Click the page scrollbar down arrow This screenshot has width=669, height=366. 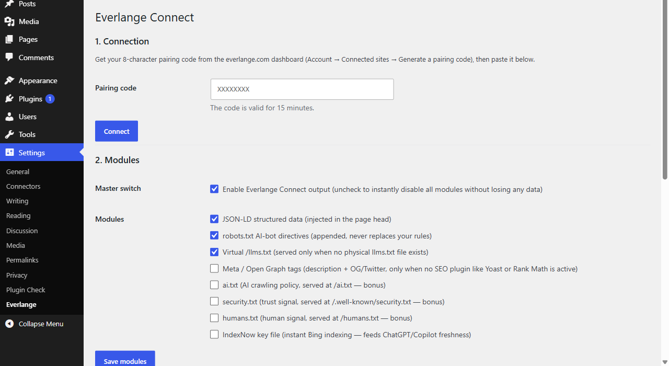click(x=665, y=362)
